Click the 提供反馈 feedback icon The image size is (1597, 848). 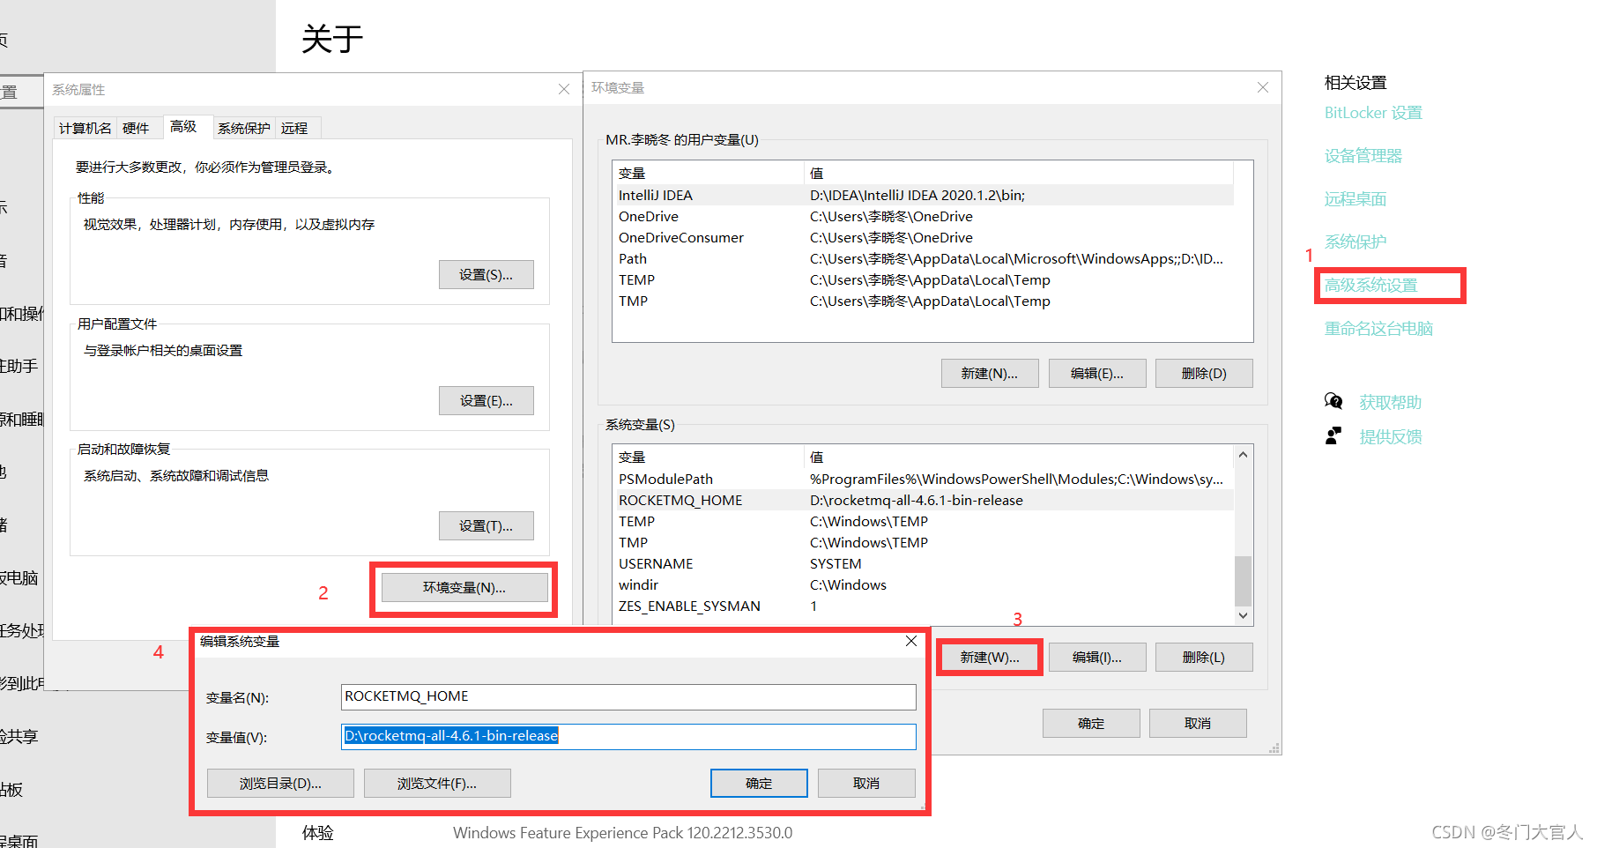click(x=1333, y=436)
